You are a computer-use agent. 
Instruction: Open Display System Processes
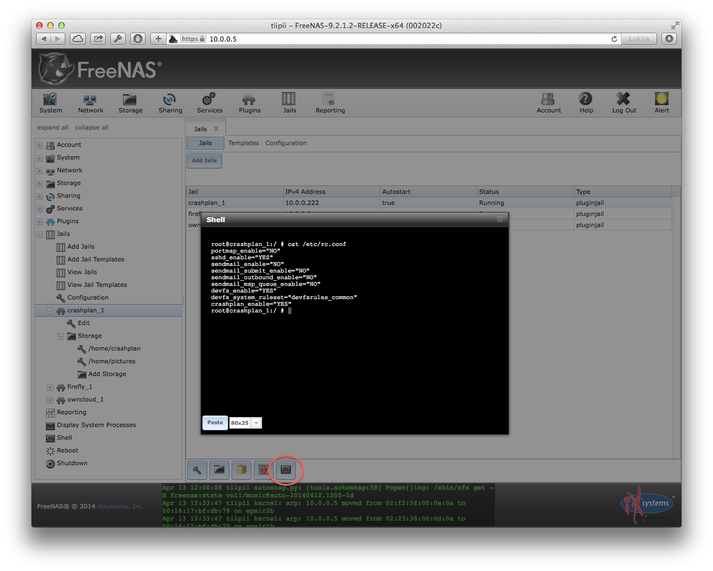(96, 425)
